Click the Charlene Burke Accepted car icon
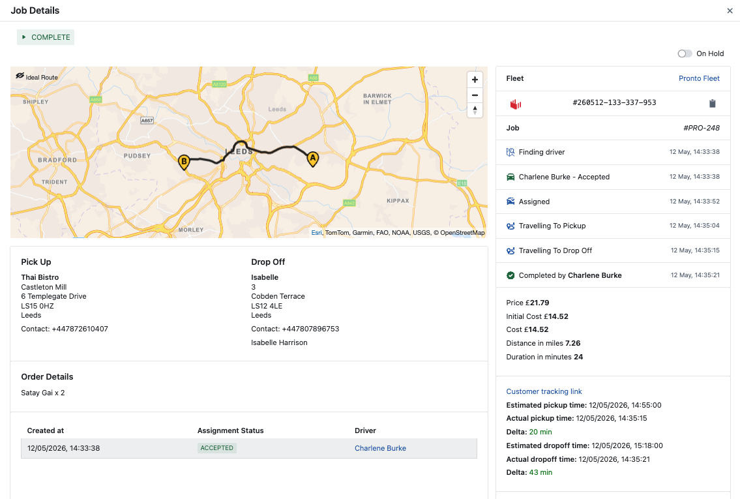 coord(510,177)
